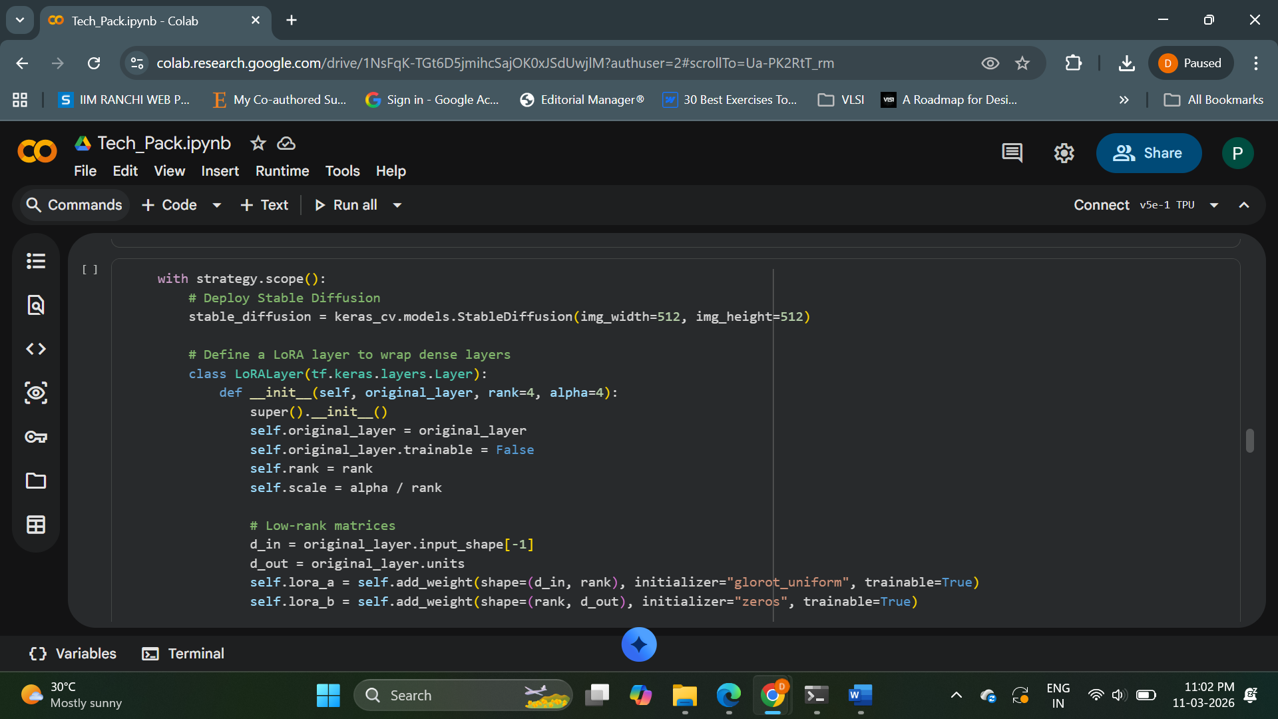Bookmark this page with star icon
This screenshot has width=1278, height=719.
pos(1022,63)
